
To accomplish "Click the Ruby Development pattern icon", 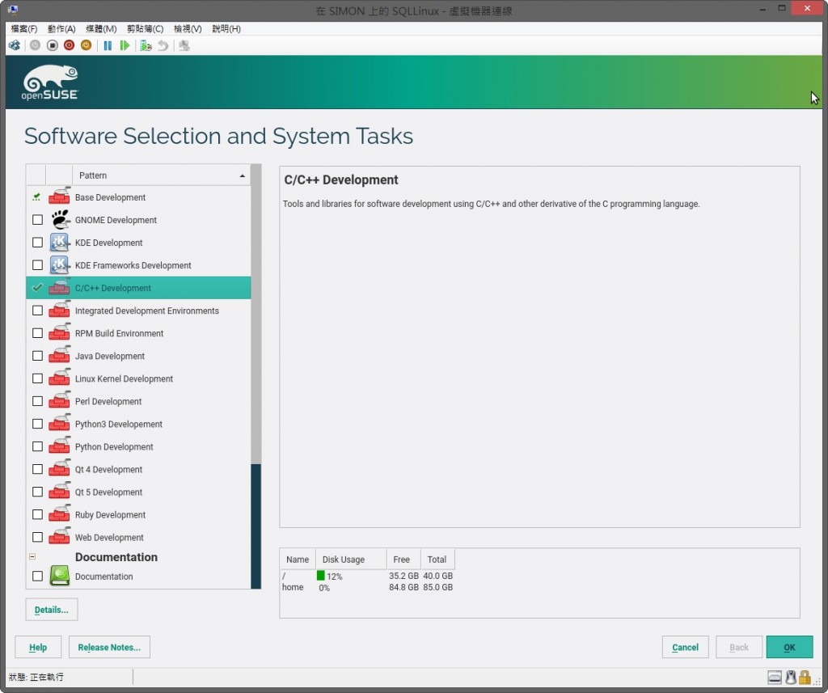I will pos(60,514).
